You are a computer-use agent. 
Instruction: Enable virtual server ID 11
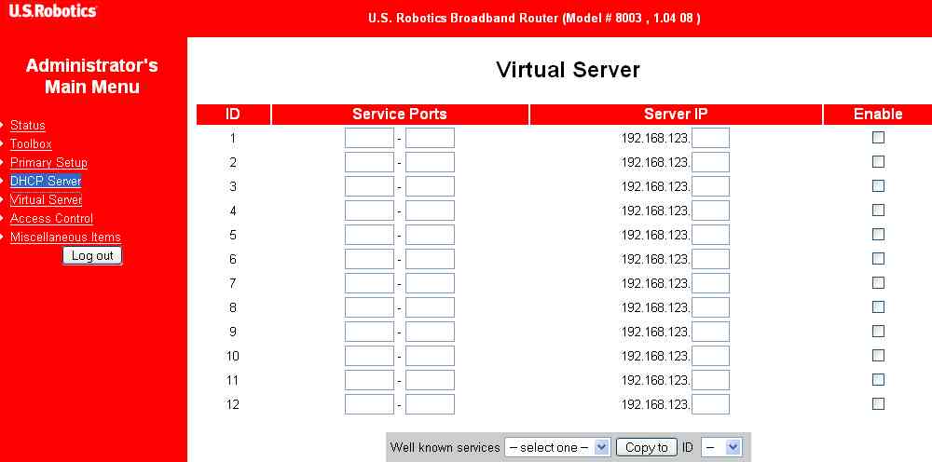(x=878, y=380)
